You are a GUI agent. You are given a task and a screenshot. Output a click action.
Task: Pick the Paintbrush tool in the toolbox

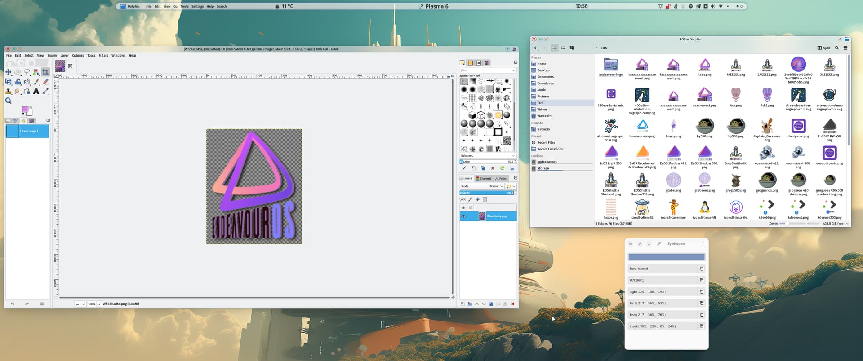point(36,82)
